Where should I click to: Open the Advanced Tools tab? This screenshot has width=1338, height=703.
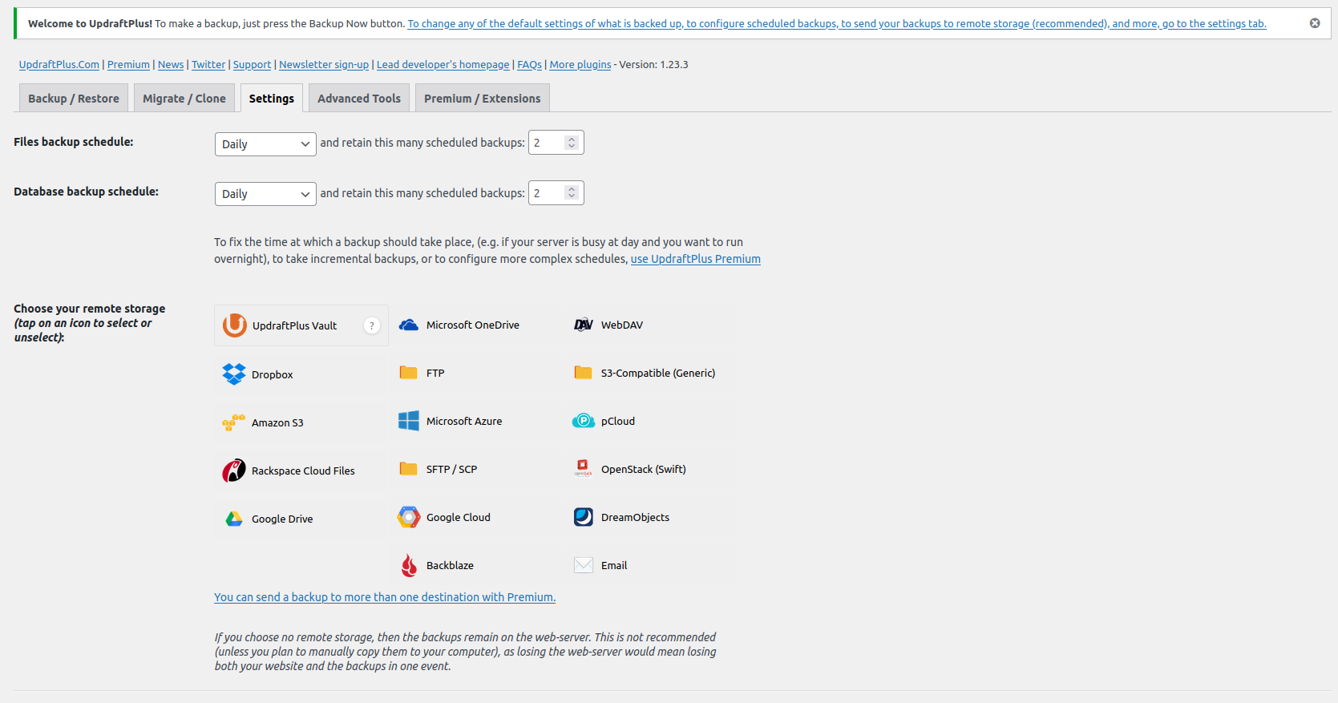click(359, 99)
